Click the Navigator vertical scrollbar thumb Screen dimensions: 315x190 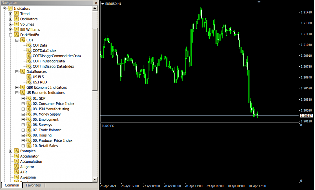pos(95,60)
